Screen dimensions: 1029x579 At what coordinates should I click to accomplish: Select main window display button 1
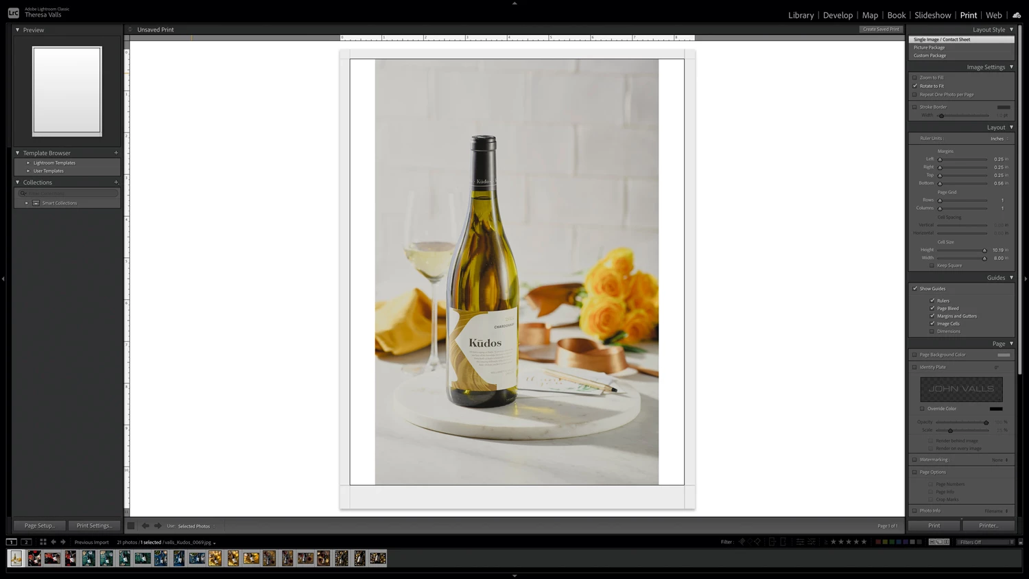click(12, 542)
